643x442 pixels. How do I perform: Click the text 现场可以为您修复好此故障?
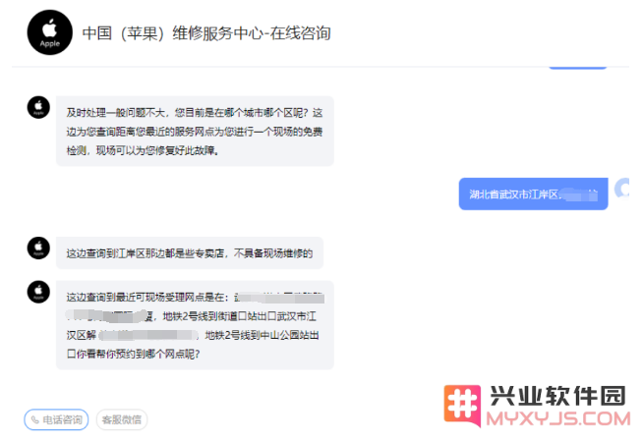click(x=157, y=150)
